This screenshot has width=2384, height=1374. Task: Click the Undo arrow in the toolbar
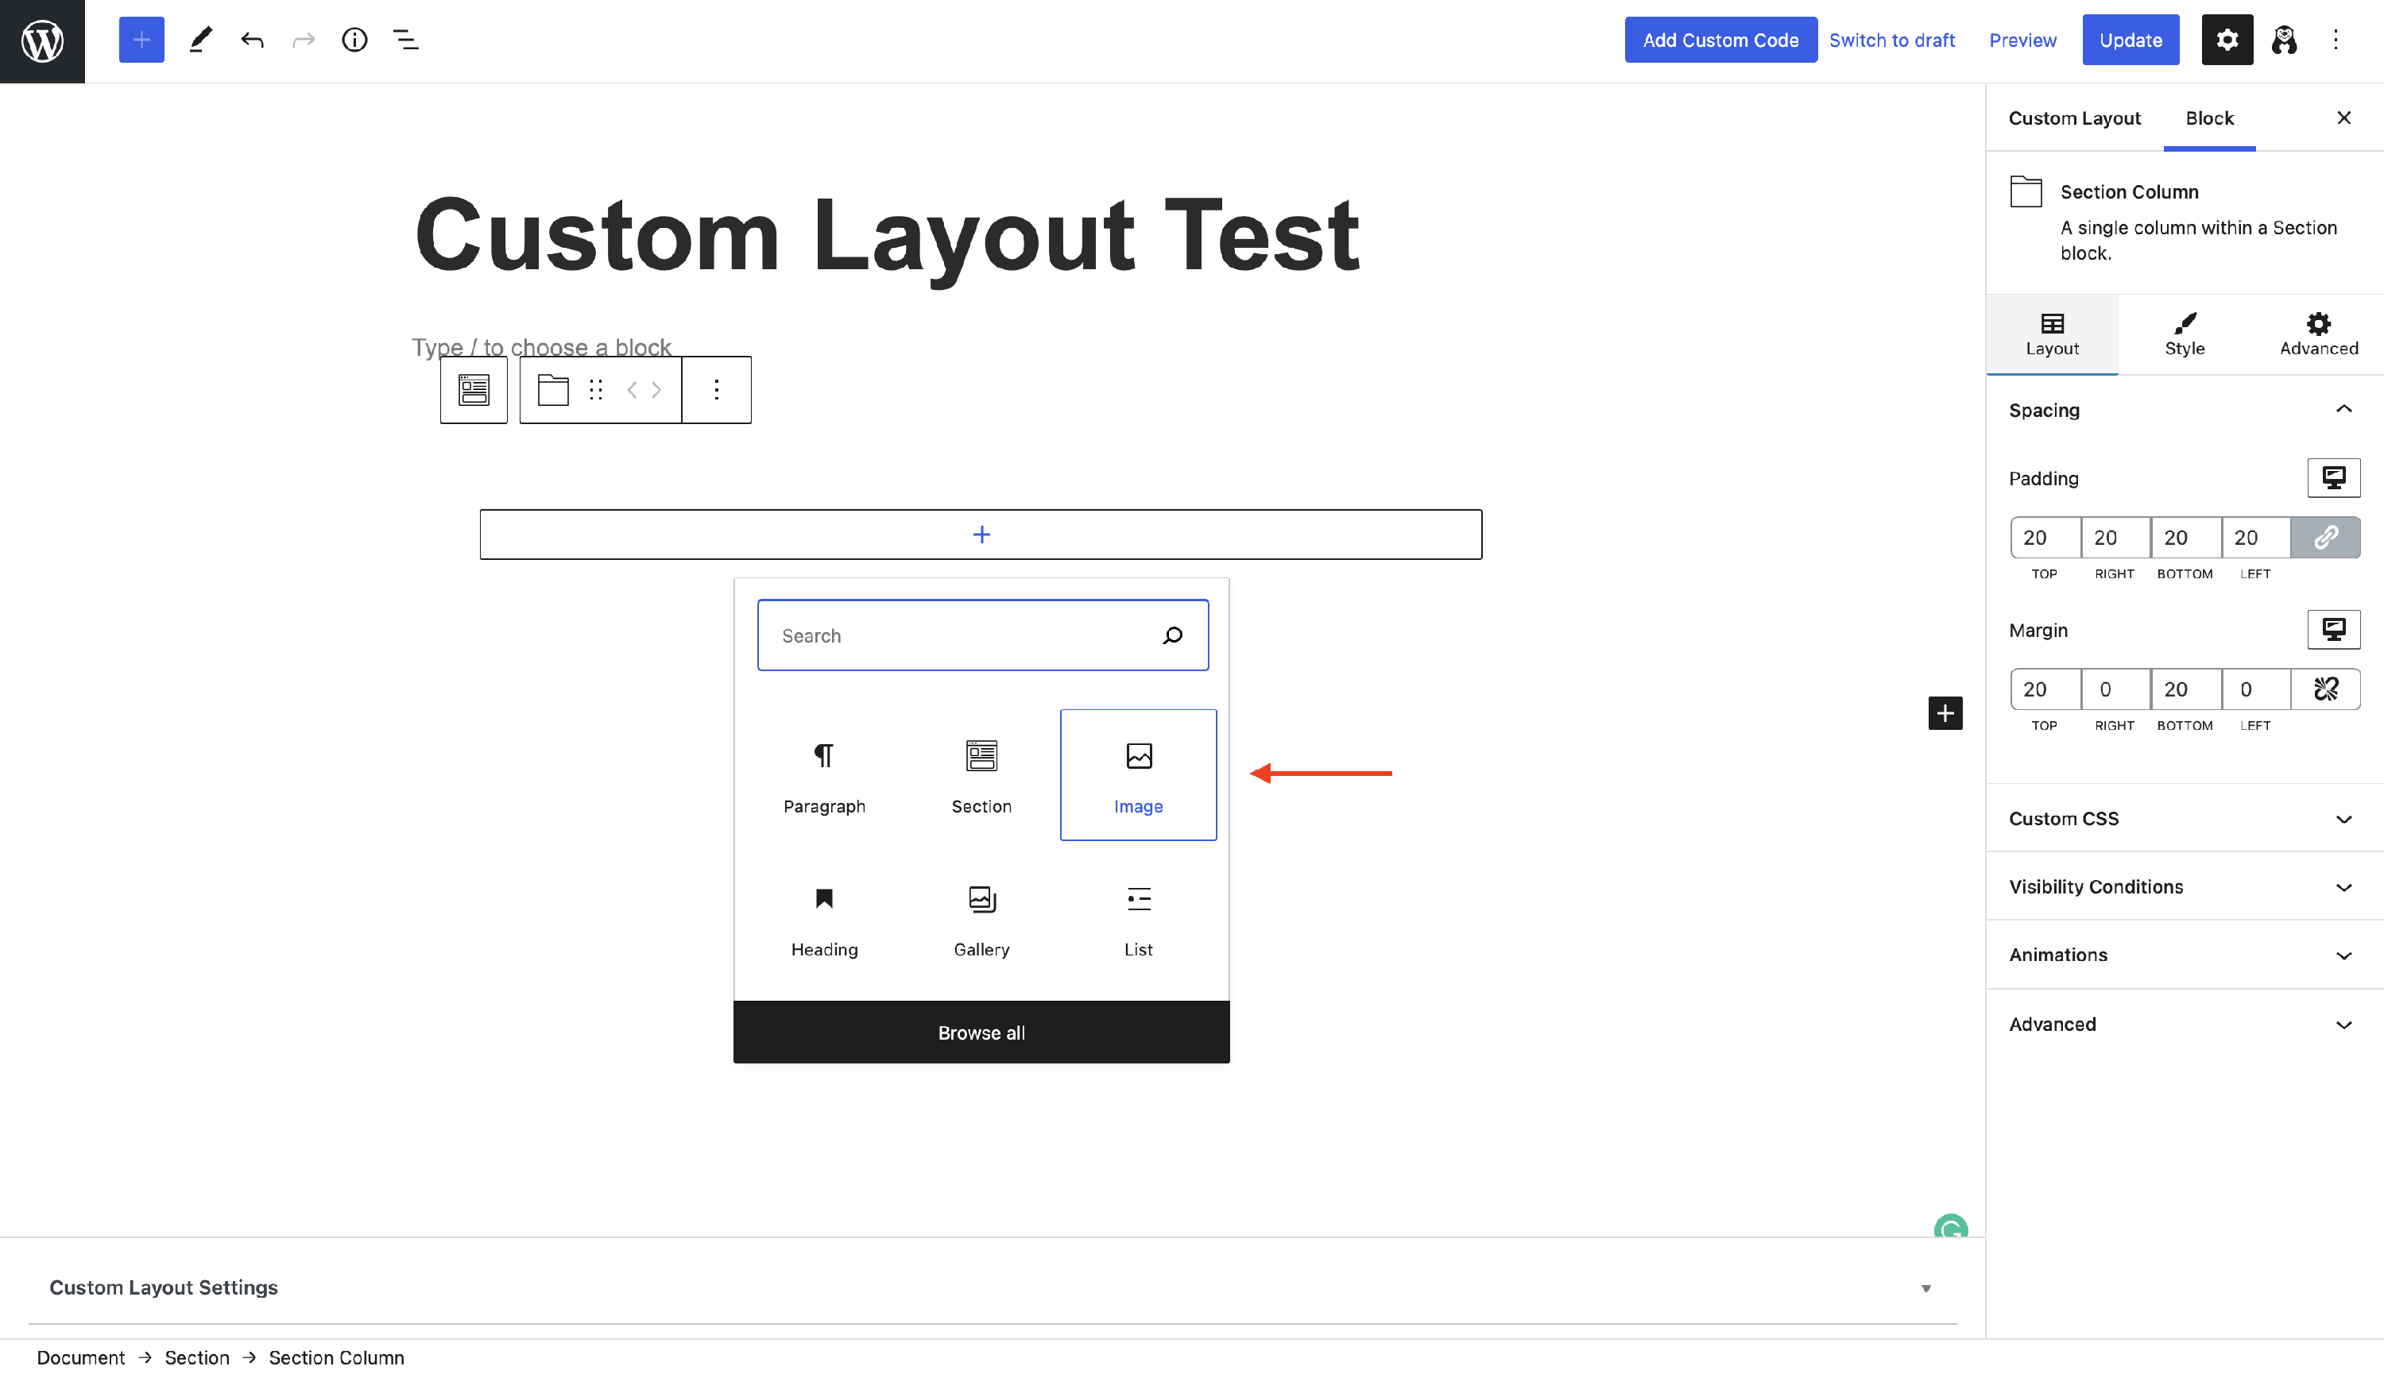(252, 40)
